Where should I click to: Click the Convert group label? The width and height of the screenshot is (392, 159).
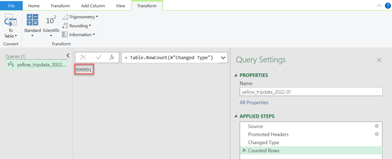tap(11, 44)
